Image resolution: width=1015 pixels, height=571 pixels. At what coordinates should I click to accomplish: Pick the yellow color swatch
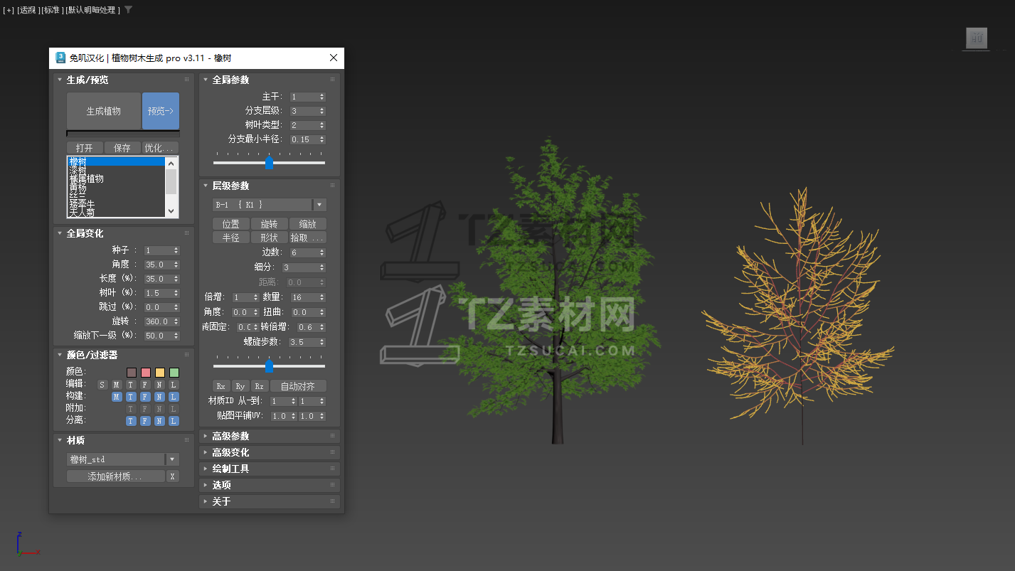(160, 373)
